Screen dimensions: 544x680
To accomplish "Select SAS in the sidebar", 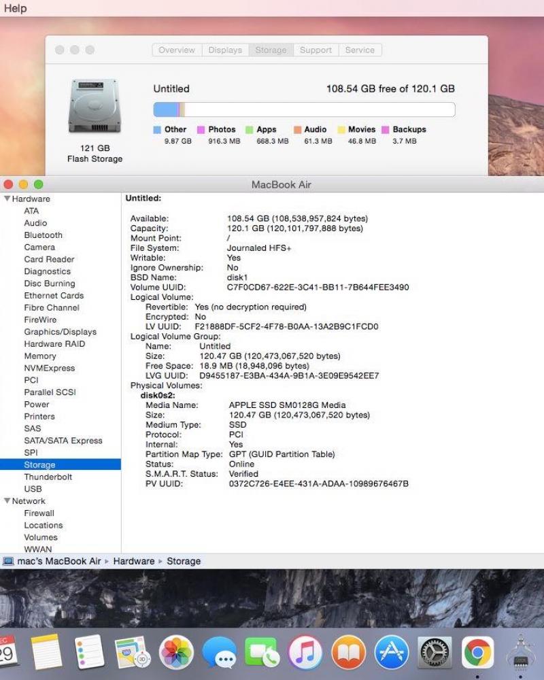I will click(33, 428).
